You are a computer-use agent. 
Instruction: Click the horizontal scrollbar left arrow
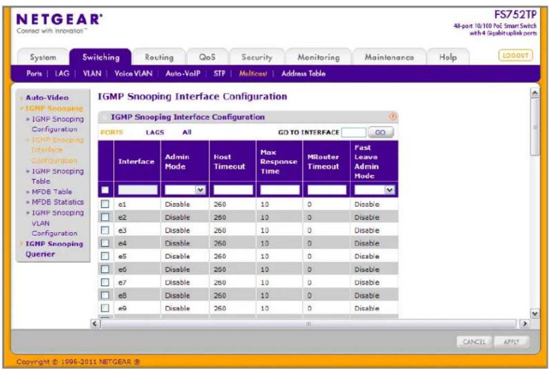[94, 323]
